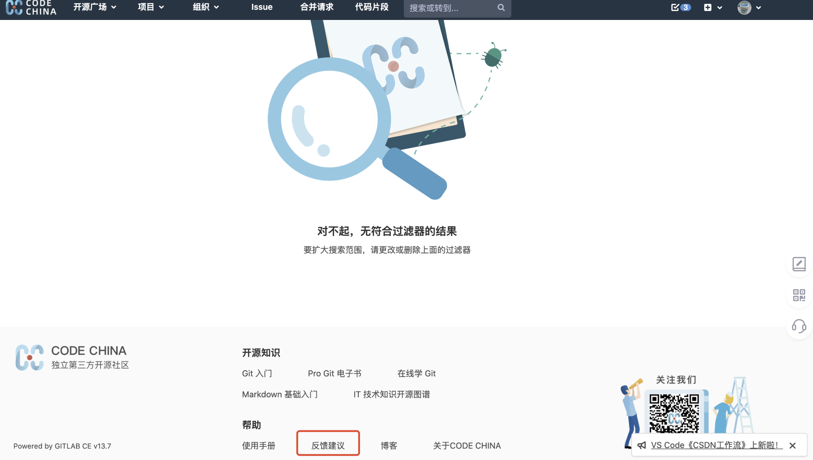Open the customer service headset icon
The width and height of the screenshot is (813, 460).
coord(799,326)
